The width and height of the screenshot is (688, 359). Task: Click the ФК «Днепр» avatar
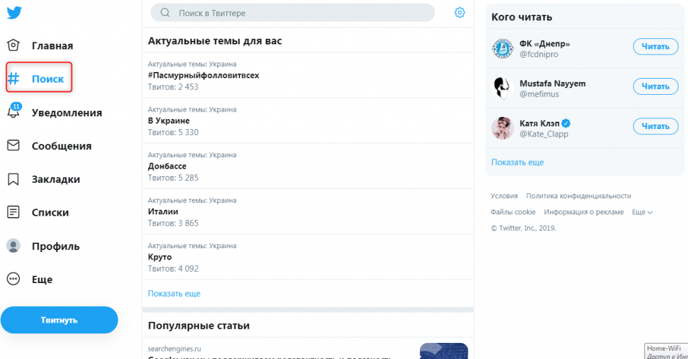tap(503, 48)
